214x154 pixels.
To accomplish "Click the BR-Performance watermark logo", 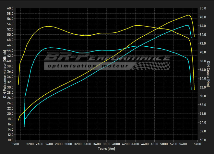I will pyautogui.click(x=107, y=58).
